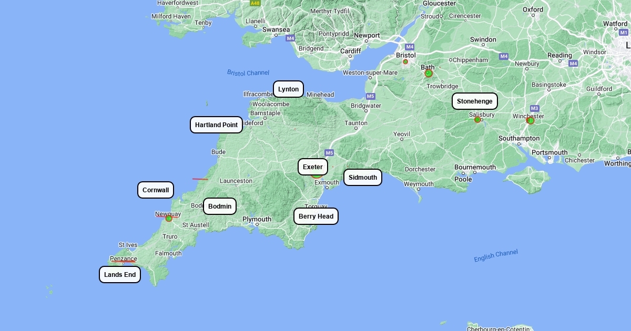
Task: Click the Merthyr Tydfil town name
Action: pyautogui.click(x=330, y=11)
